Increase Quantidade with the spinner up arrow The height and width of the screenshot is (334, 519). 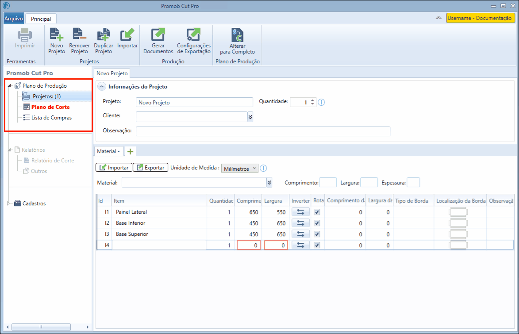pyautogui.click(x=312, y=100)
